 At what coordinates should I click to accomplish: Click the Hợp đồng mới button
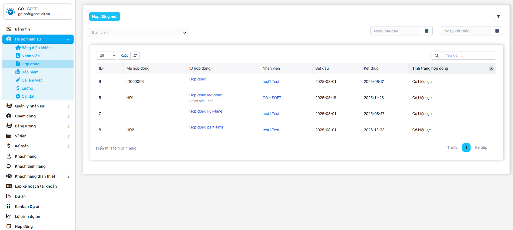(x=104, y=16)
